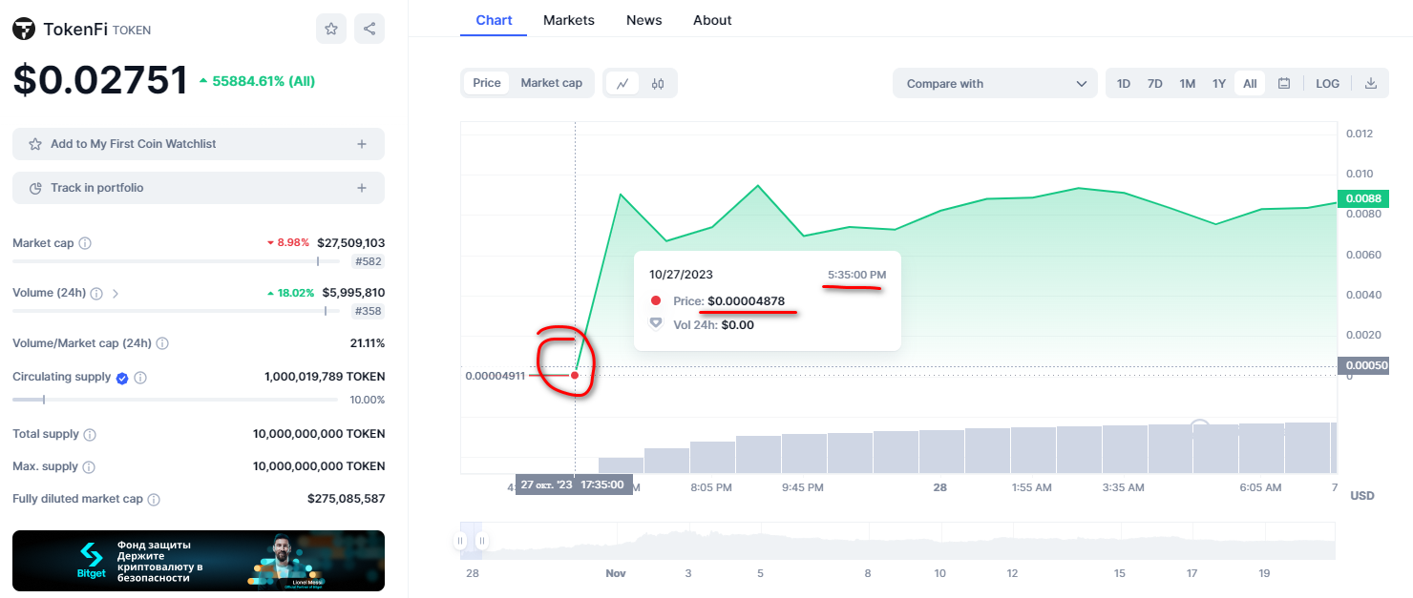Expand Add to My First Coin Watlist plus

point(362,144)
